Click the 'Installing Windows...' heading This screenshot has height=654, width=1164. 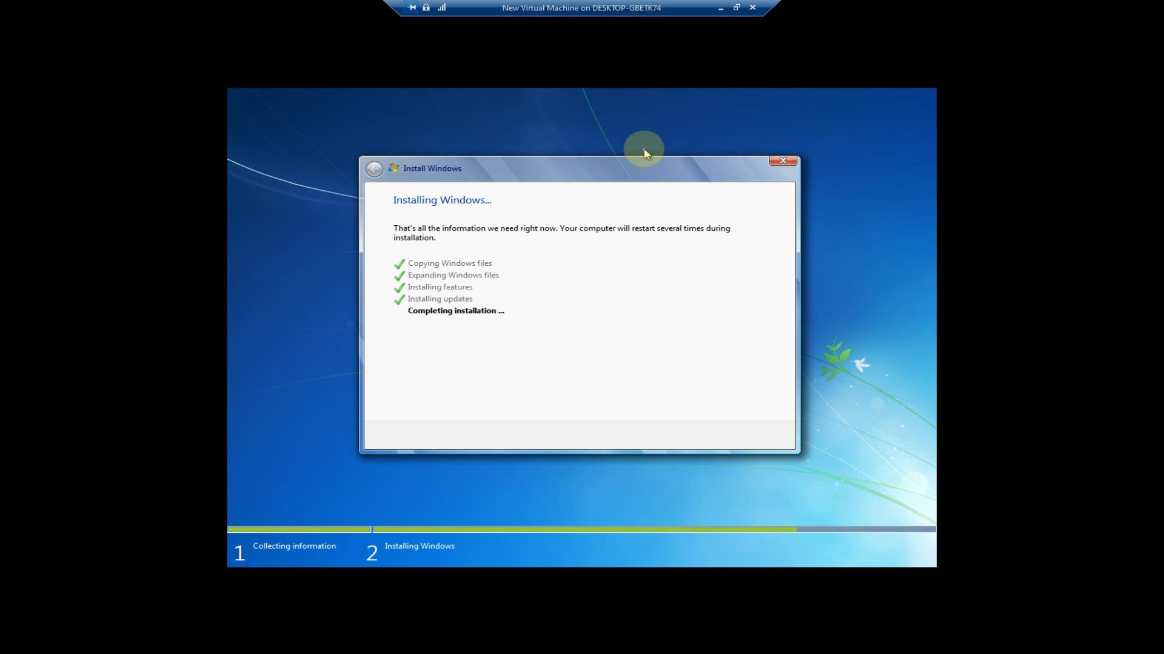(442, 200)
